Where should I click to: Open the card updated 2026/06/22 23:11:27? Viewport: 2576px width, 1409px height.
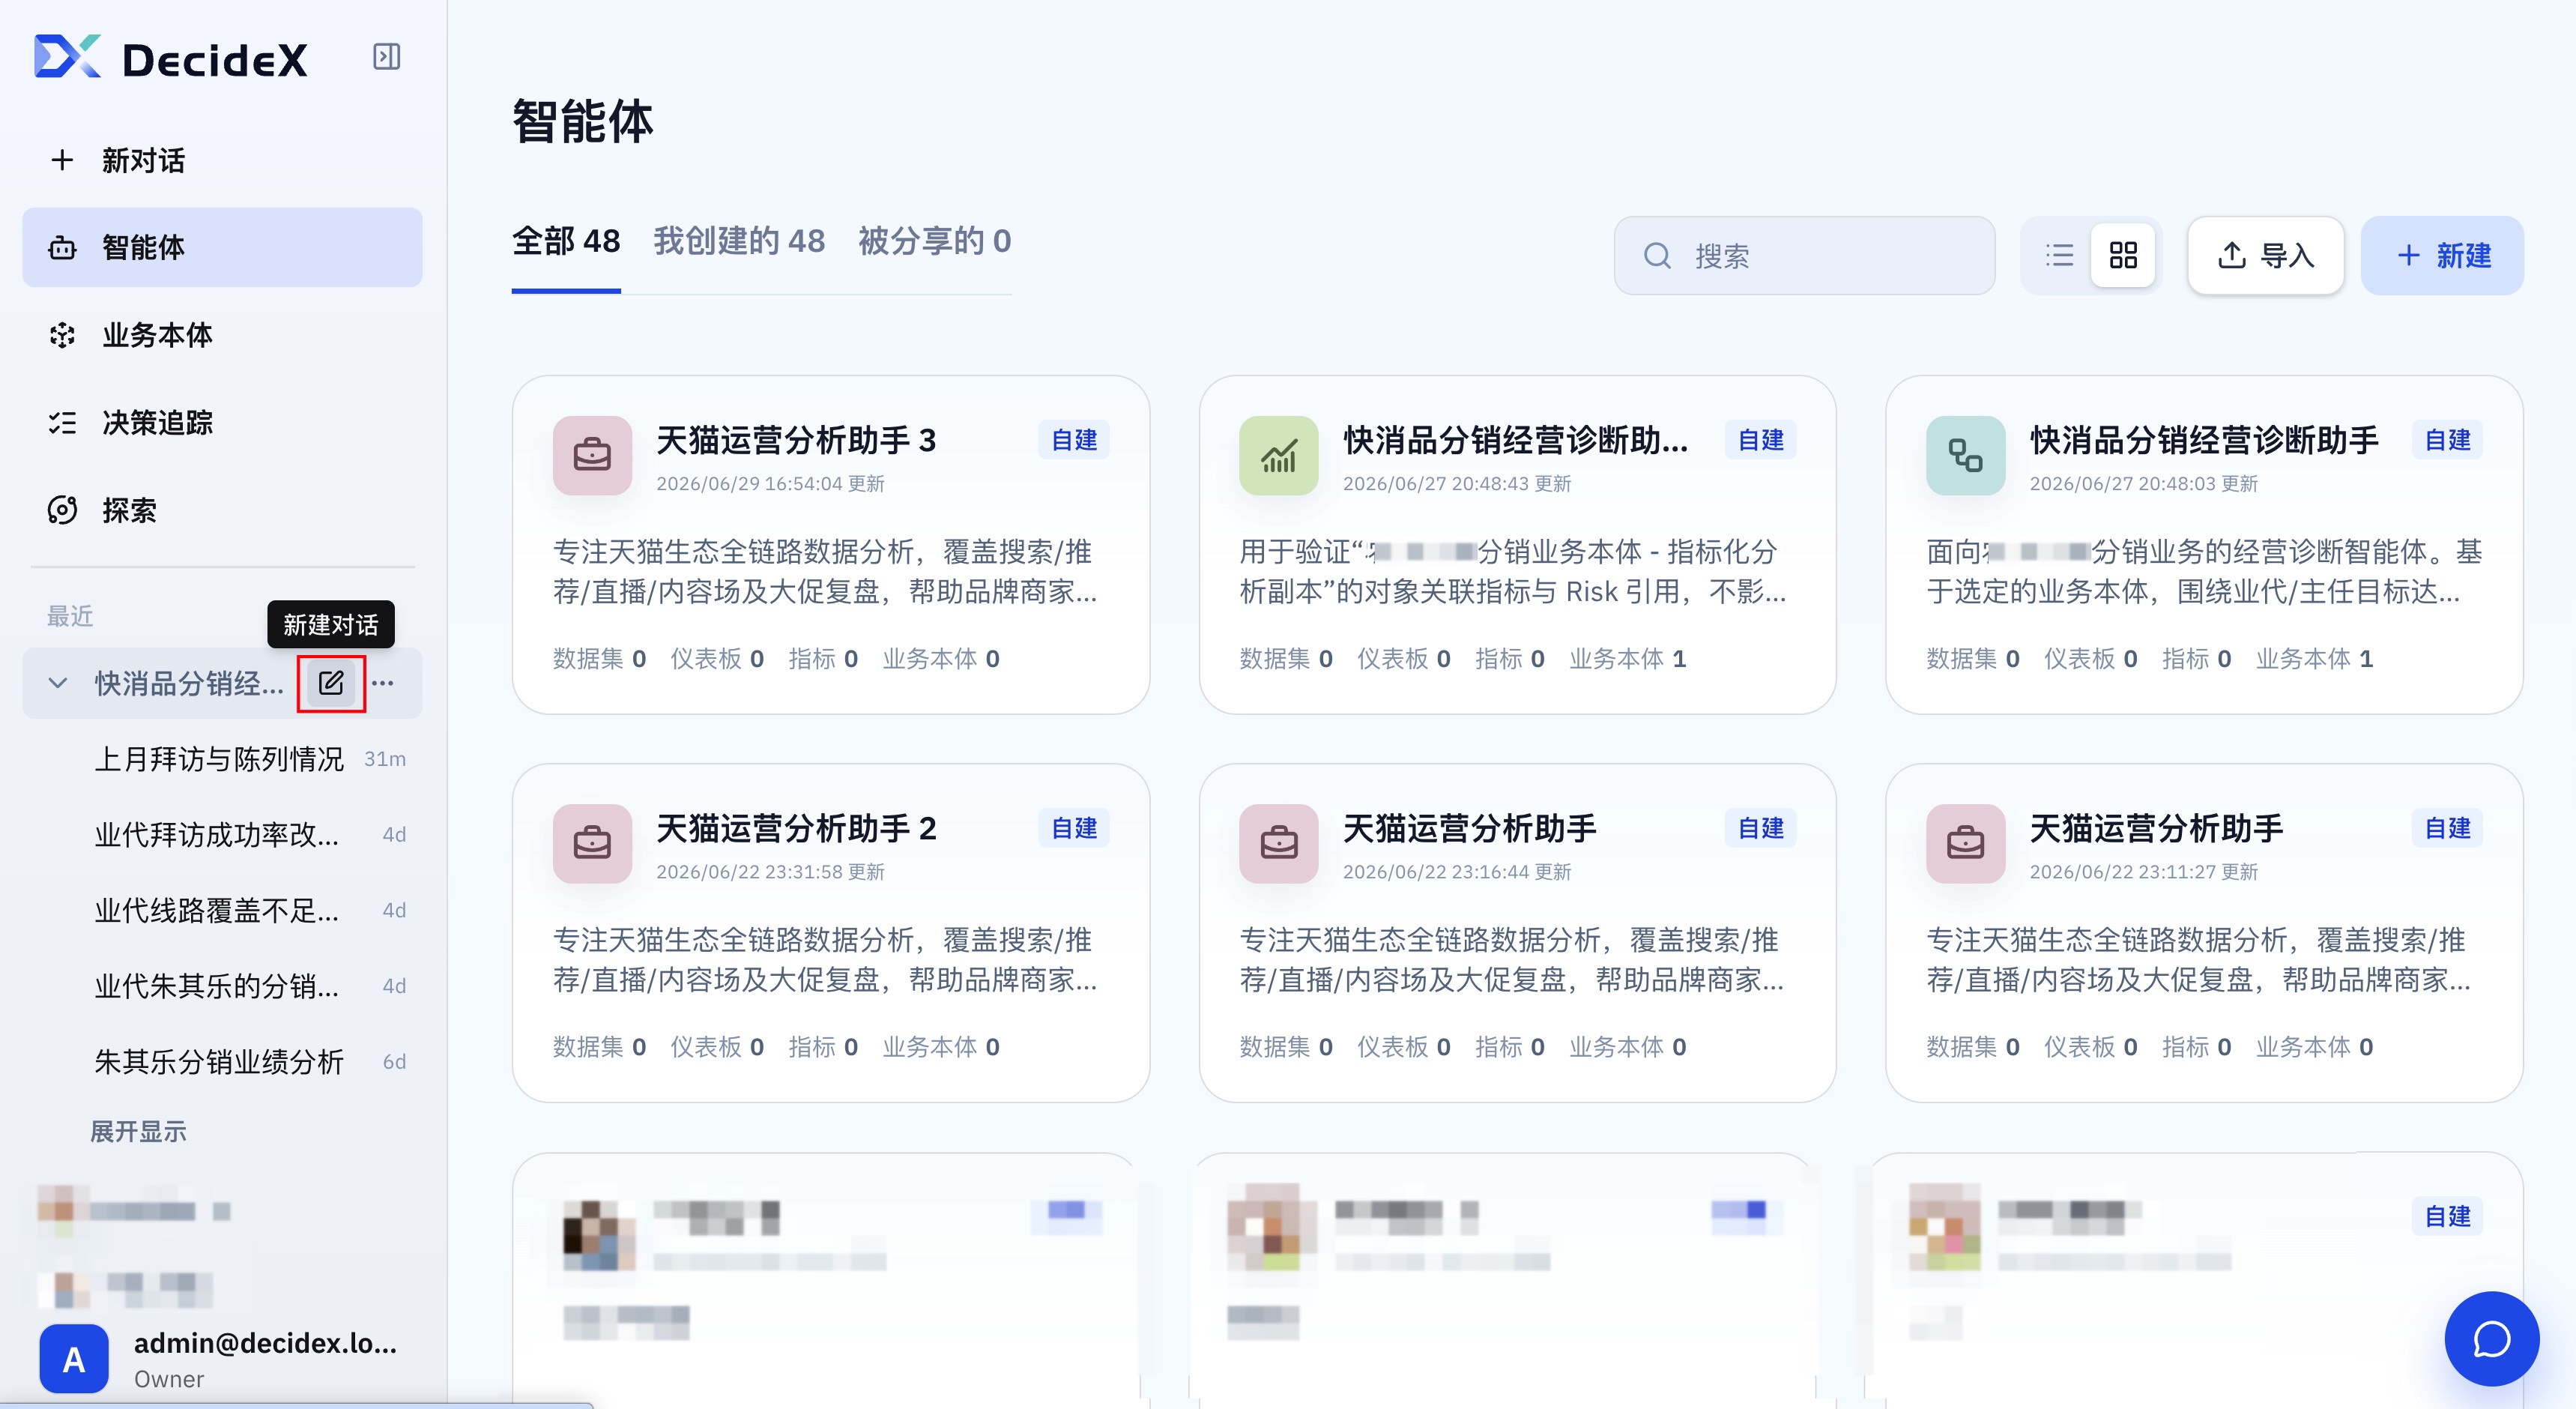2204,933
